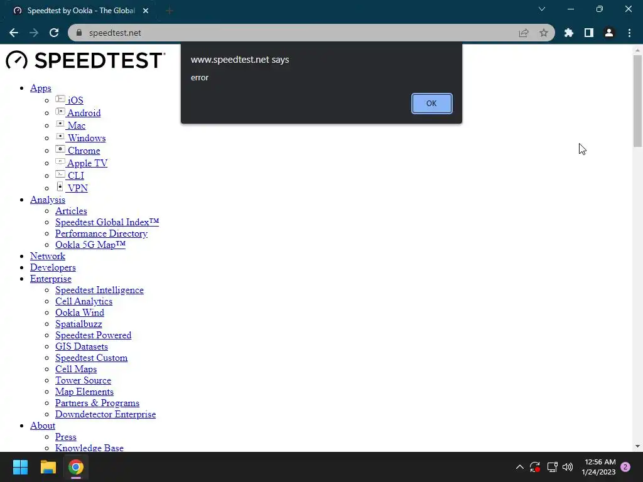Open the Press link
Viewport: 643px width, 482px height.
(x=65, y=437)
